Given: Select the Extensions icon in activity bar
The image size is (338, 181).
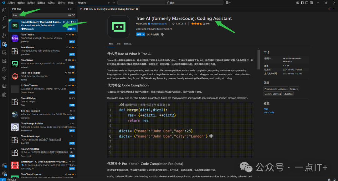Looking at the screenshot, I should pos(4,44).
